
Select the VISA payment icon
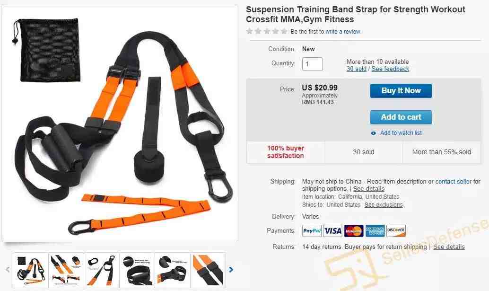point(333,231)
